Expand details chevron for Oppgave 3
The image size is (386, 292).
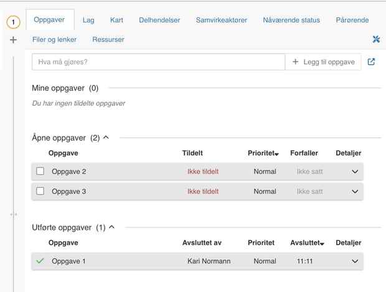click(x=355, y=192)
